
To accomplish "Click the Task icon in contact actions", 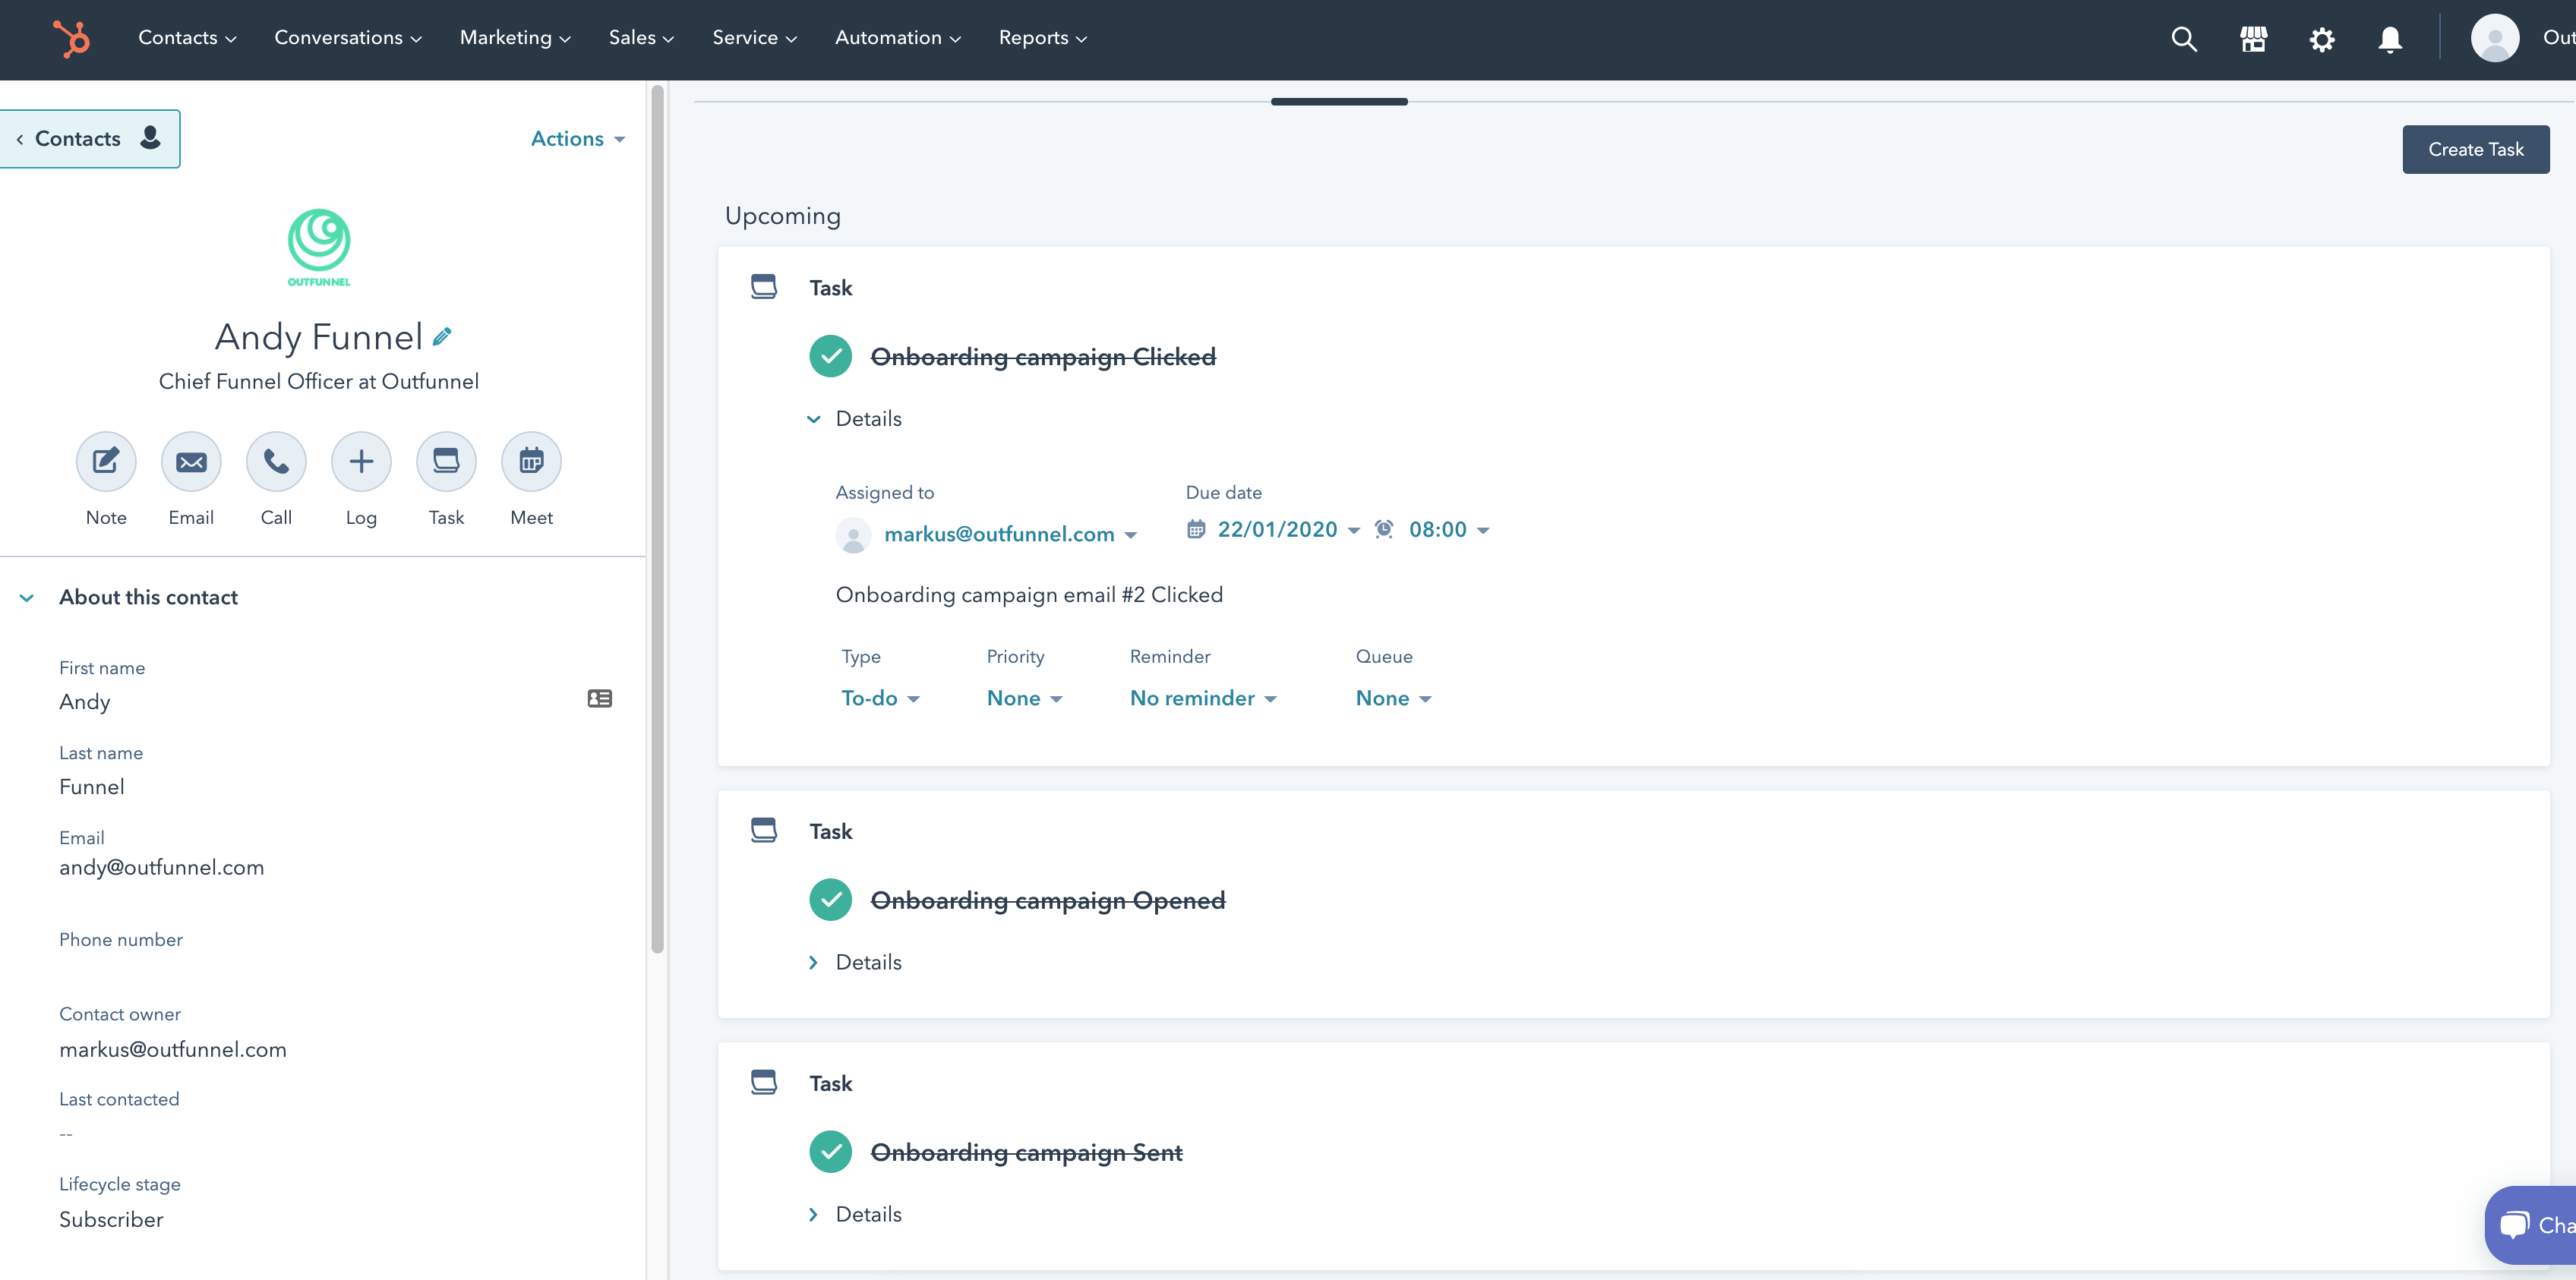I will click(x=446, y=461).
